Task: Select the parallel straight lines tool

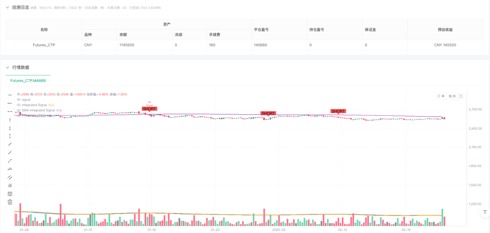Action: pyautogui.click(x=10, y=185)
